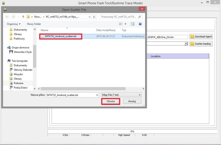Select MT6752_Android_scatter.txt file

[x=61, y=36]
